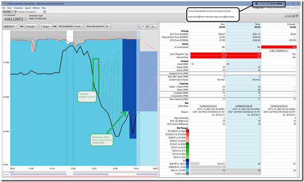Click the $150.01 to $300 colour swatch

click(187, 144)
